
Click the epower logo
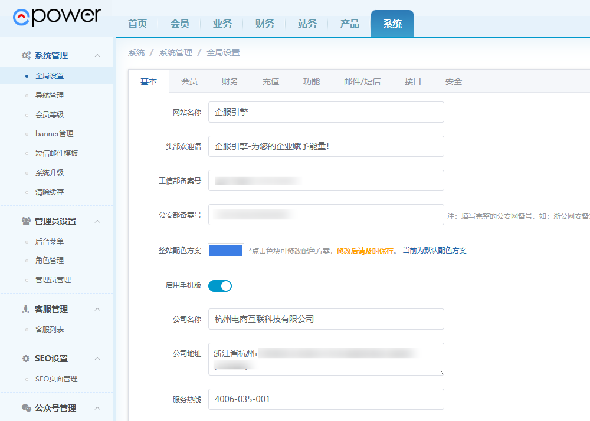pyautogui.click(x=57, y=17)
